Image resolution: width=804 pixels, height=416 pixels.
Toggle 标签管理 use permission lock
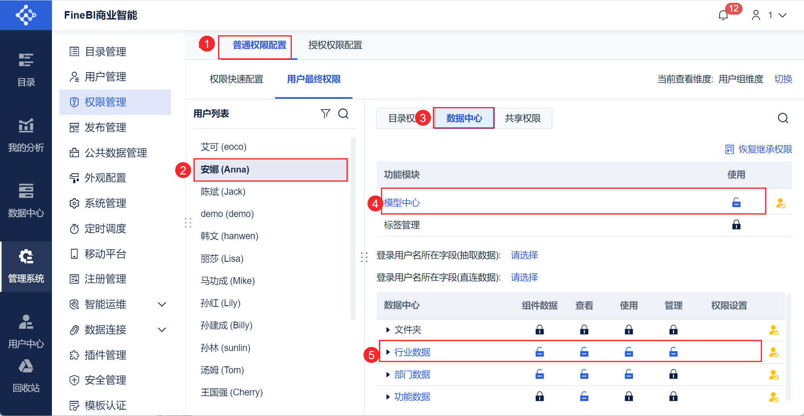(736, 225)
